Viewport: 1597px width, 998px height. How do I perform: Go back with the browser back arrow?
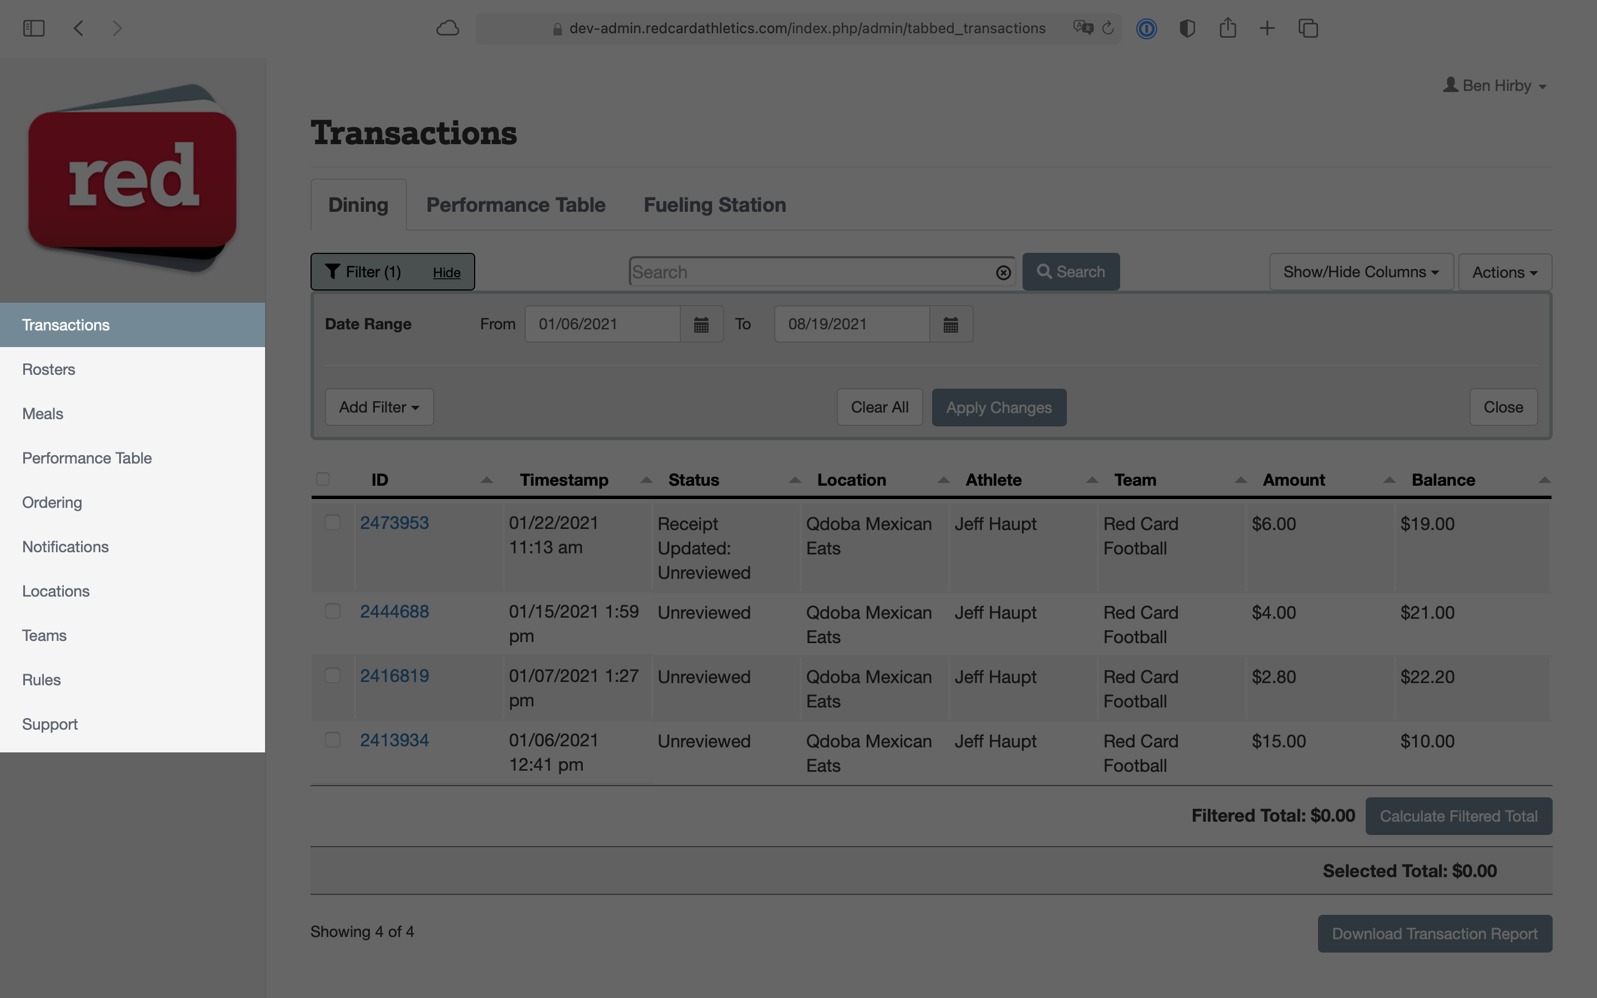79,28
